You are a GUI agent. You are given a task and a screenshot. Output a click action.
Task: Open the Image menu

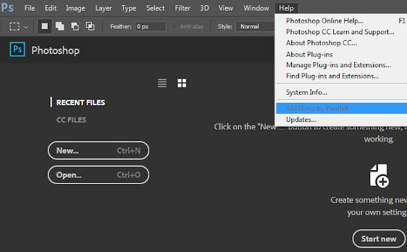75,8
